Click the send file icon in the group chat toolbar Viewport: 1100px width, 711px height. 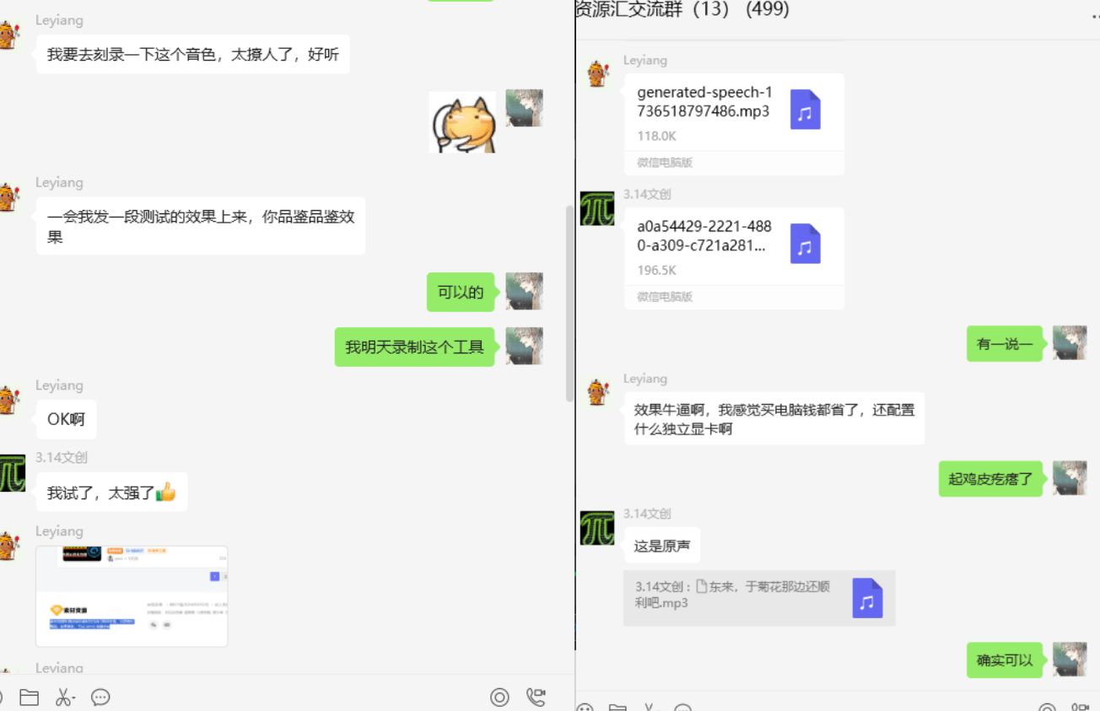617,708
